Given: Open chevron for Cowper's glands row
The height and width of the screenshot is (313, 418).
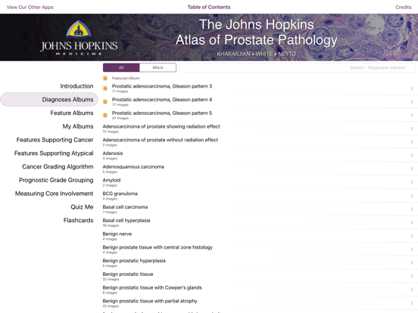Looking at the screenshot, I should point(412,290).
